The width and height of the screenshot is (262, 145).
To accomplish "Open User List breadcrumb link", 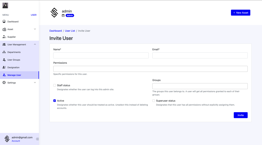I will click(x=70, y=31).
